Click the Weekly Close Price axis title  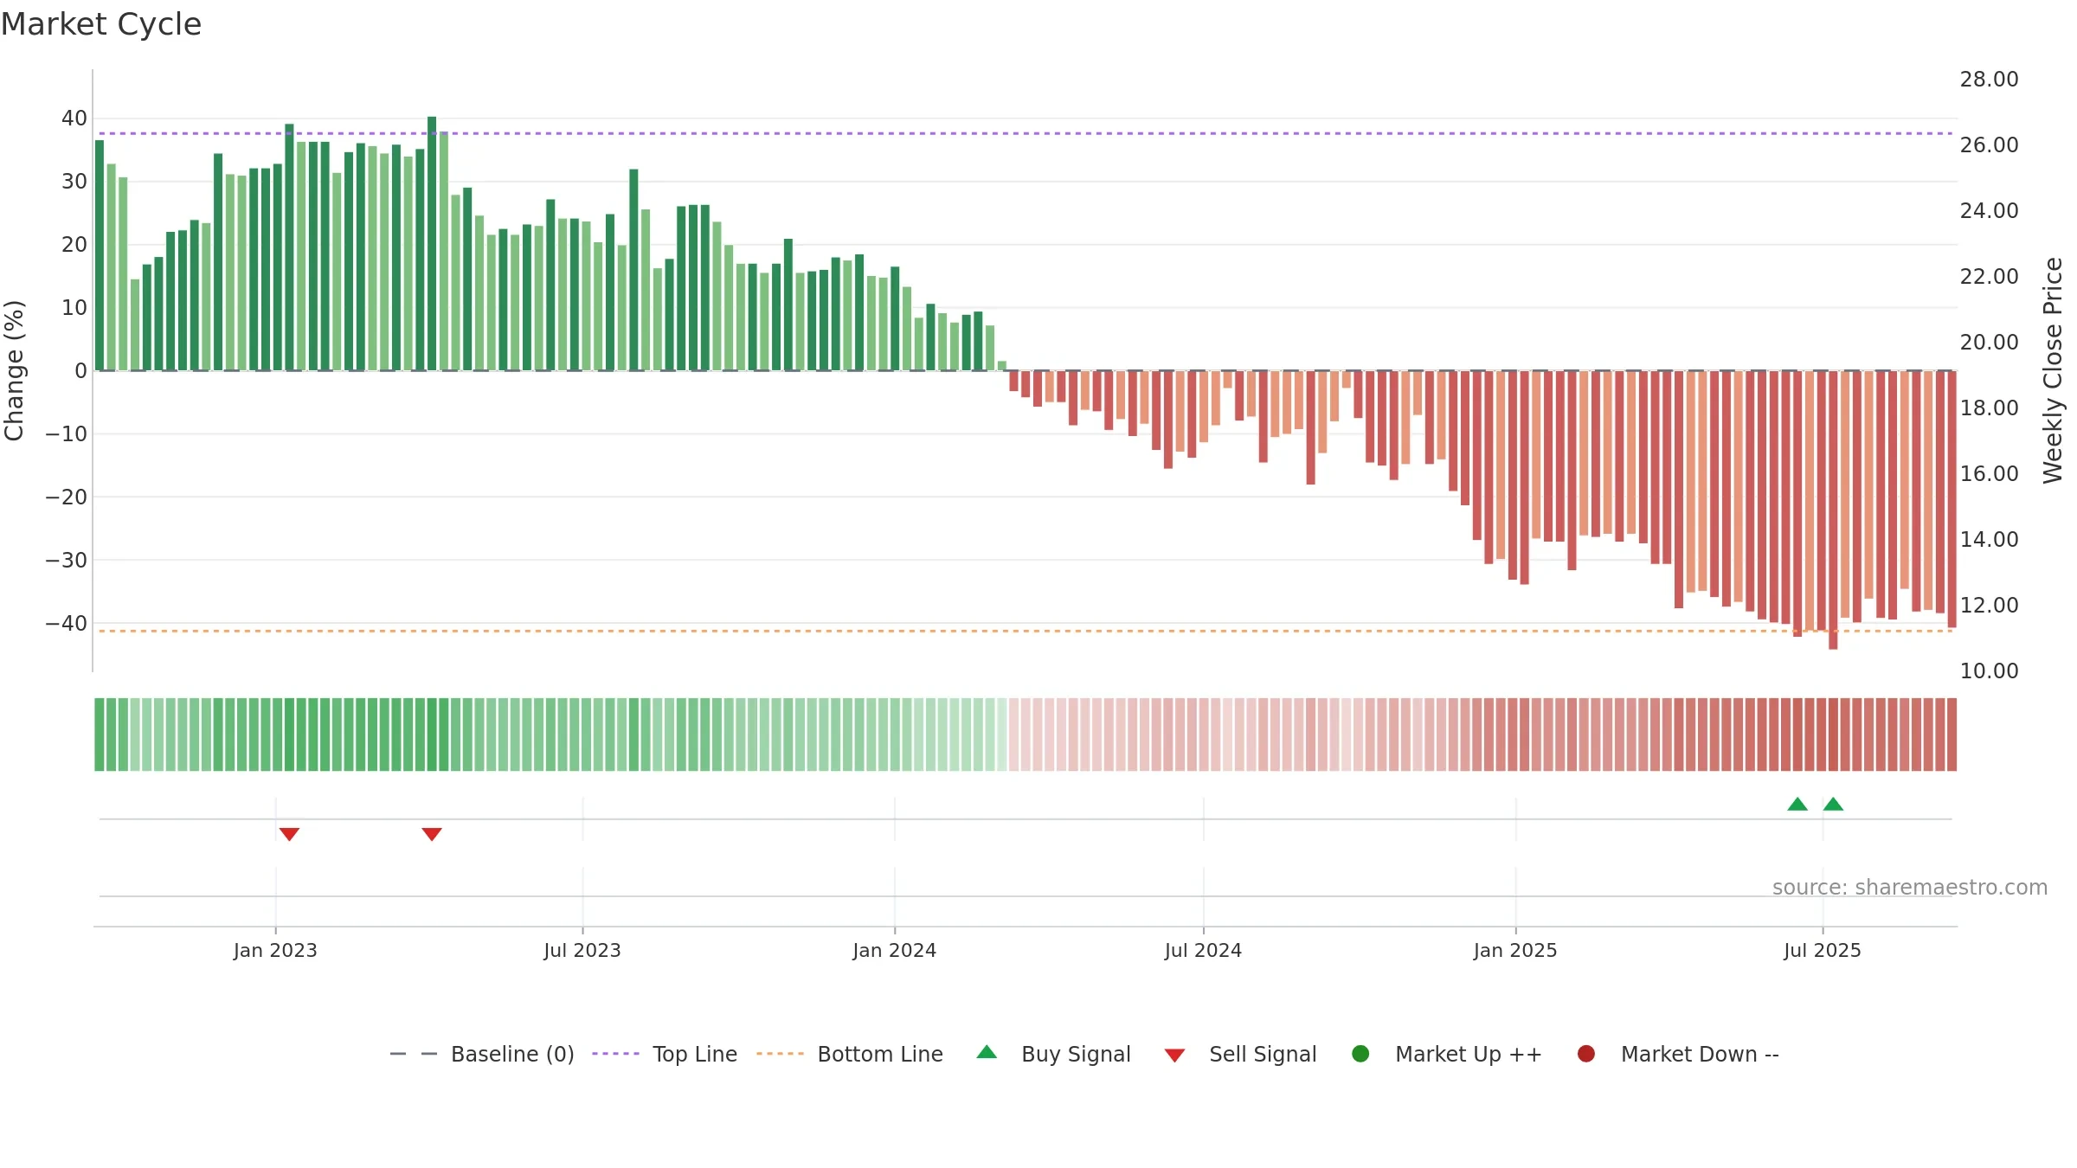[x=2053, y=370]
